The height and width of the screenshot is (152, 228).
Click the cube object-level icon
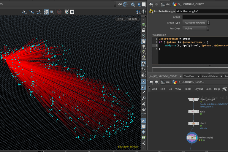click(133, 4)
